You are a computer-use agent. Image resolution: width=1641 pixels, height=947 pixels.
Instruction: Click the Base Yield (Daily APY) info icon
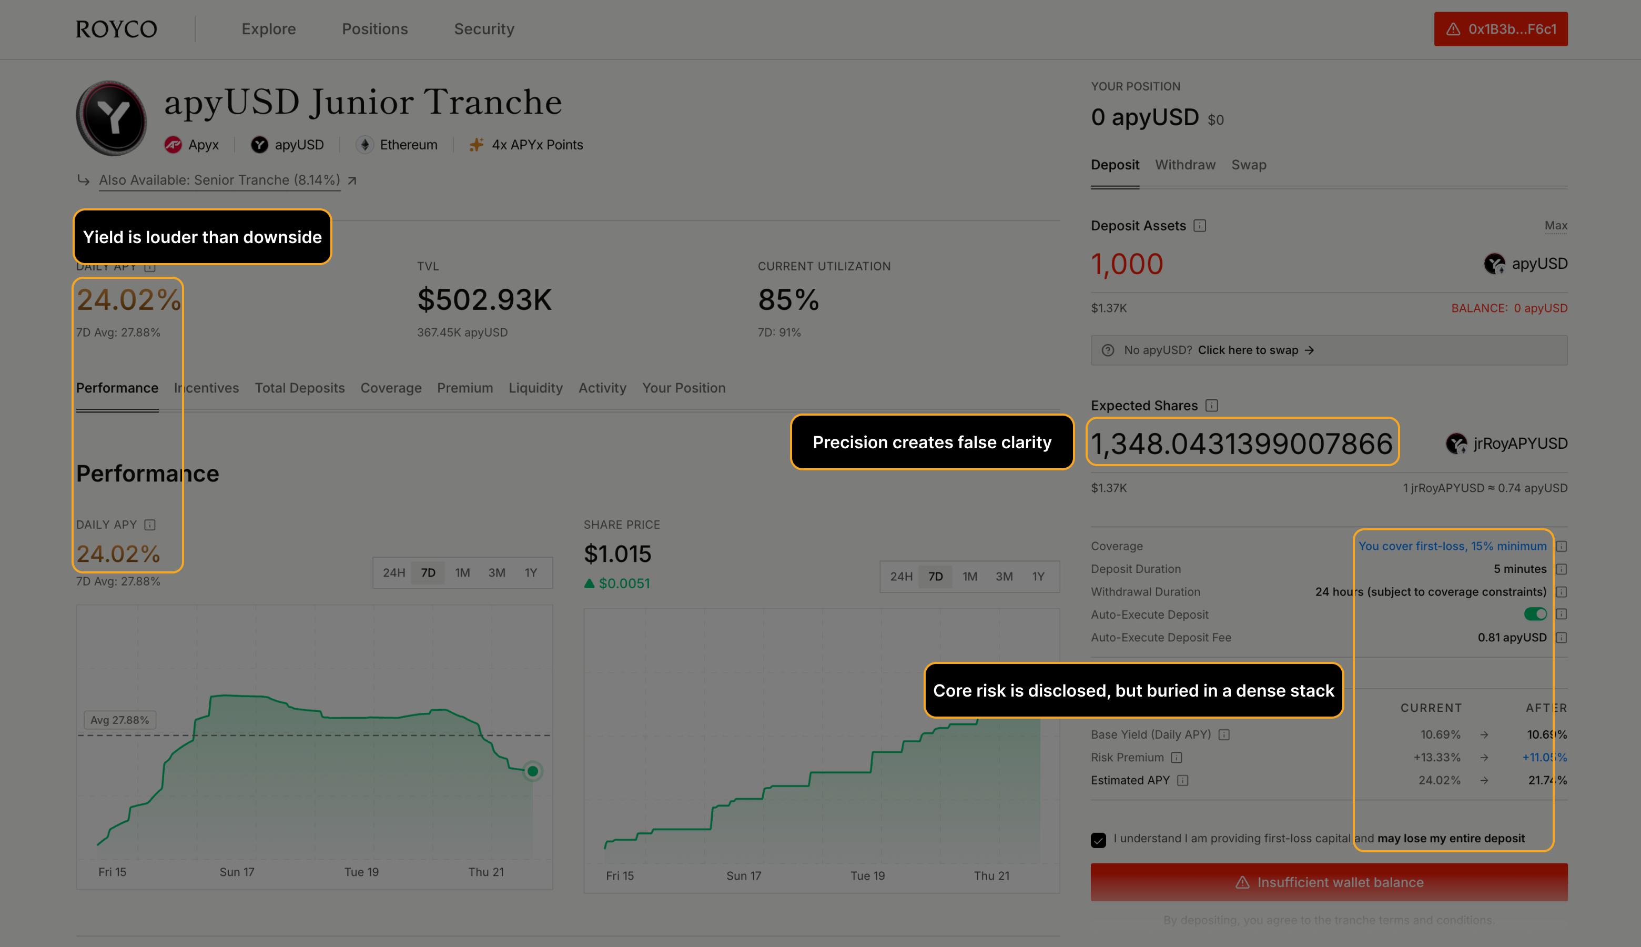pyautogui.click(x=1224, y=735)
